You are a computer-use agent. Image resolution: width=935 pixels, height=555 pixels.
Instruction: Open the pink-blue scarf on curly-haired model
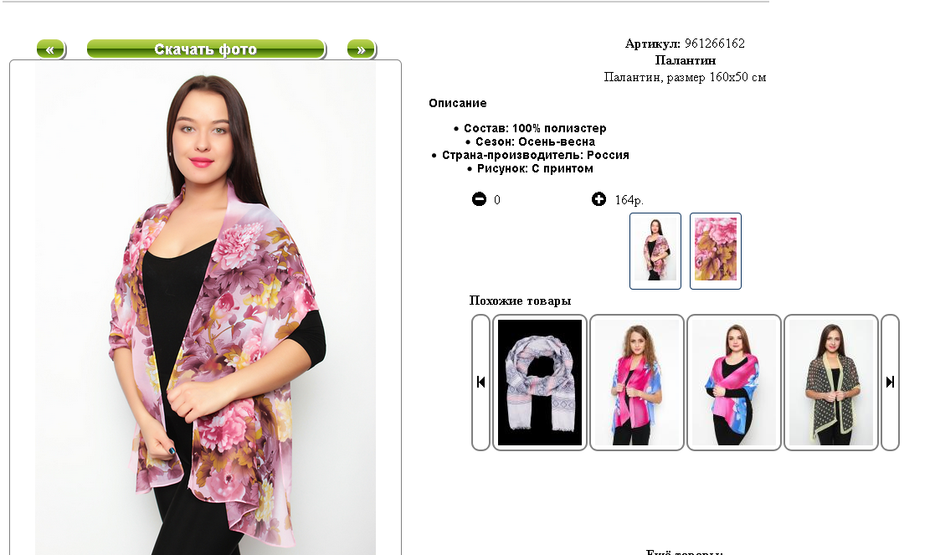[x=637, y=382]
